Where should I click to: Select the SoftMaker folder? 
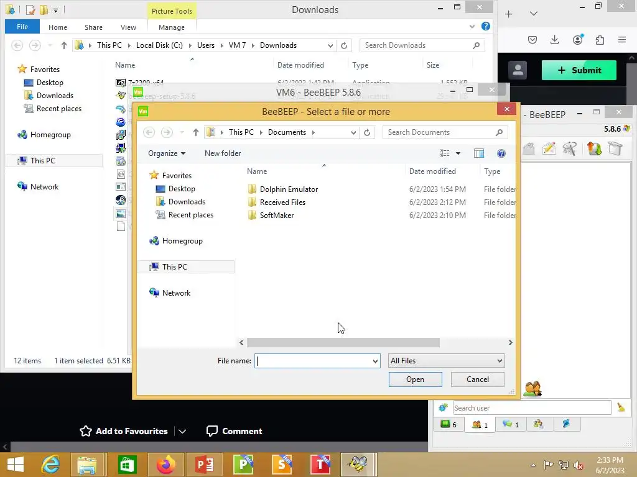(277, 216)
